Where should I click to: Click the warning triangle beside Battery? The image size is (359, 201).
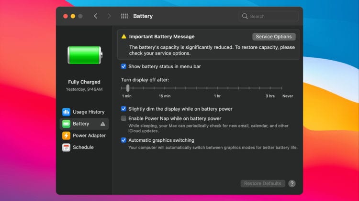pyautogui.click(x=103, y=124)
